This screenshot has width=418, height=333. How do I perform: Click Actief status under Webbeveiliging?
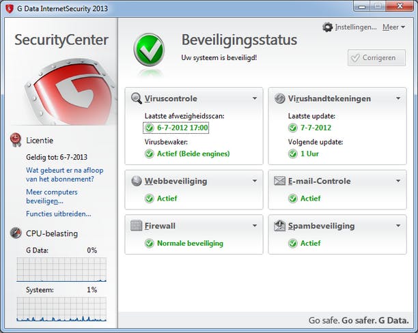(x=167, y=199)
